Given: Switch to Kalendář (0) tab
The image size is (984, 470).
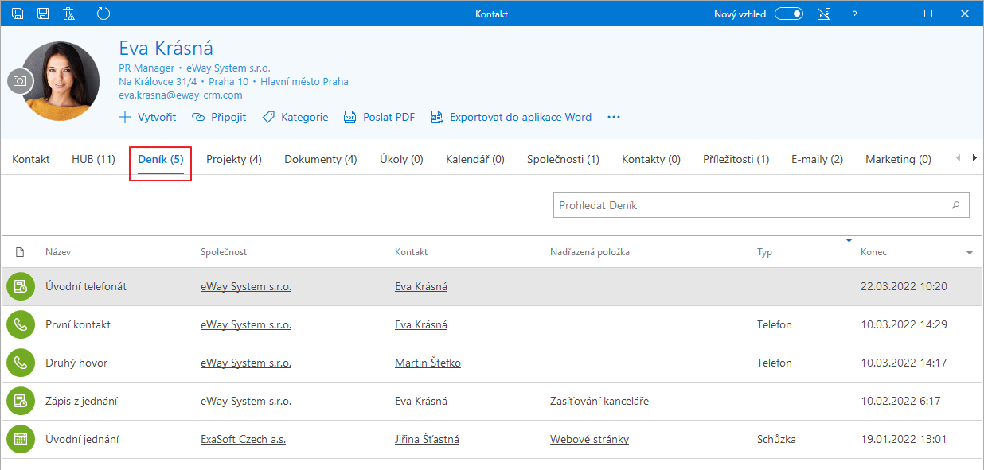Looking at the screenshot, I should coord(475,159).
